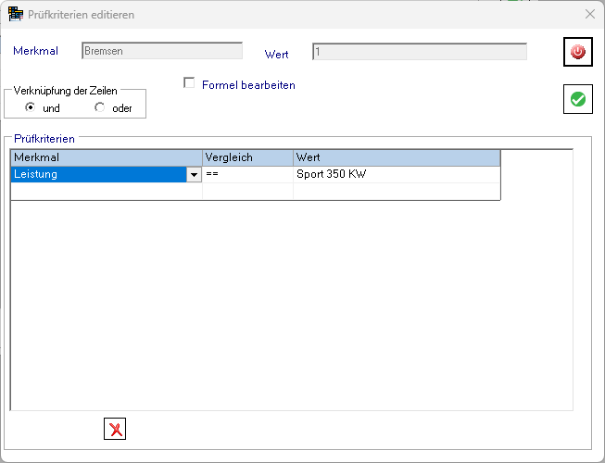The image size is (605, 463).
Task: Open the '==' comparison cell
Action: pos(247,174)
